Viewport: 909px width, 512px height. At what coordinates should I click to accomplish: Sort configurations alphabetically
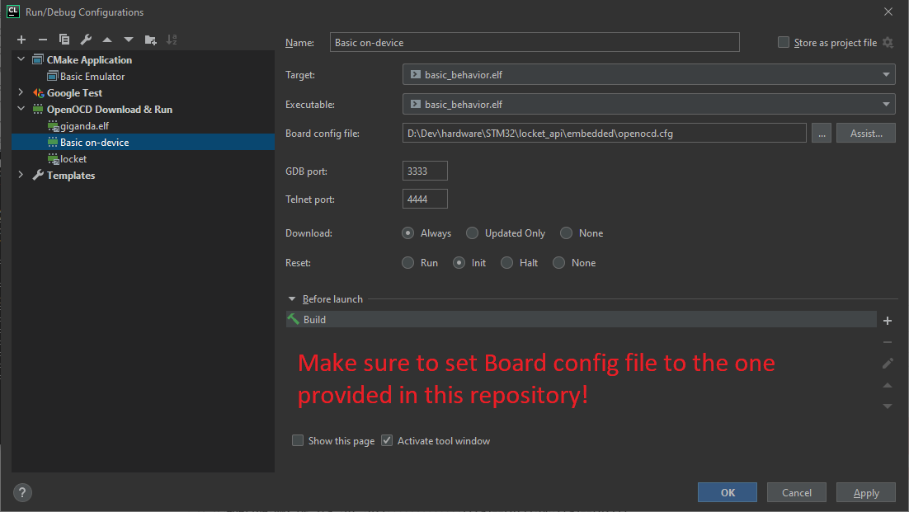point(172,40)
